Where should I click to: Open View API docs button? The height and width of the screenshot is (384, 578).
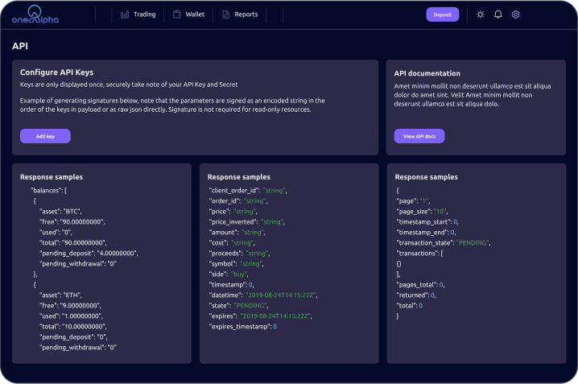(x=419, y=136)
